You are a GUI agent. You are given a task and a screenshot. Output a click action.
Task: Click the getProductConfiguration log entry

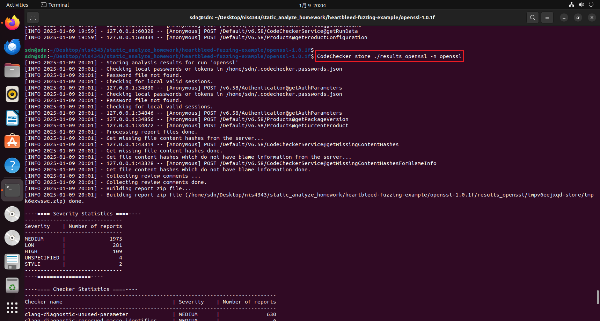point(196,37)
